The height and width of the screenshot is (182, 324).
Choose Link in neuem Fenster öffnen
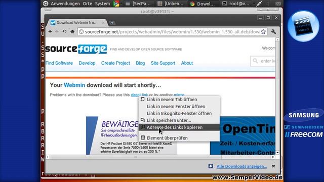(179, 107)
